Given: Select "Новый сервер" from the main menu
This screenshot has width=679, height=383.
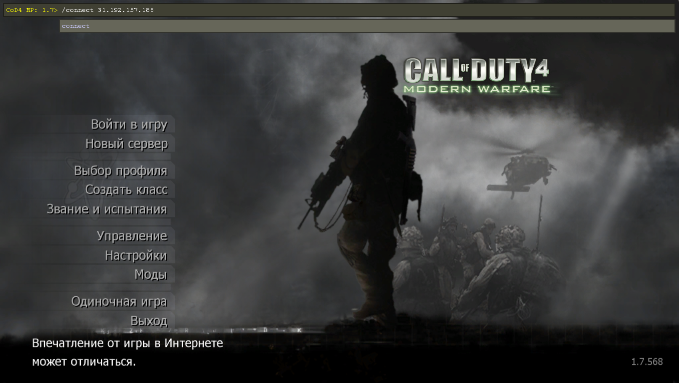Looking at the screenshot, I should [127, 144].
